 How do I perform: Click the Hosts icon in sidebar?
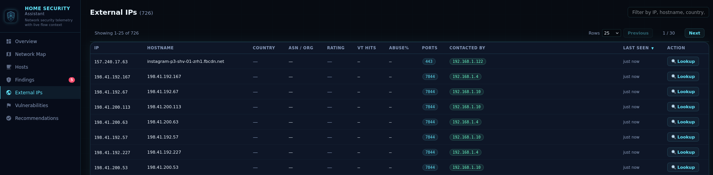(9, 67)
